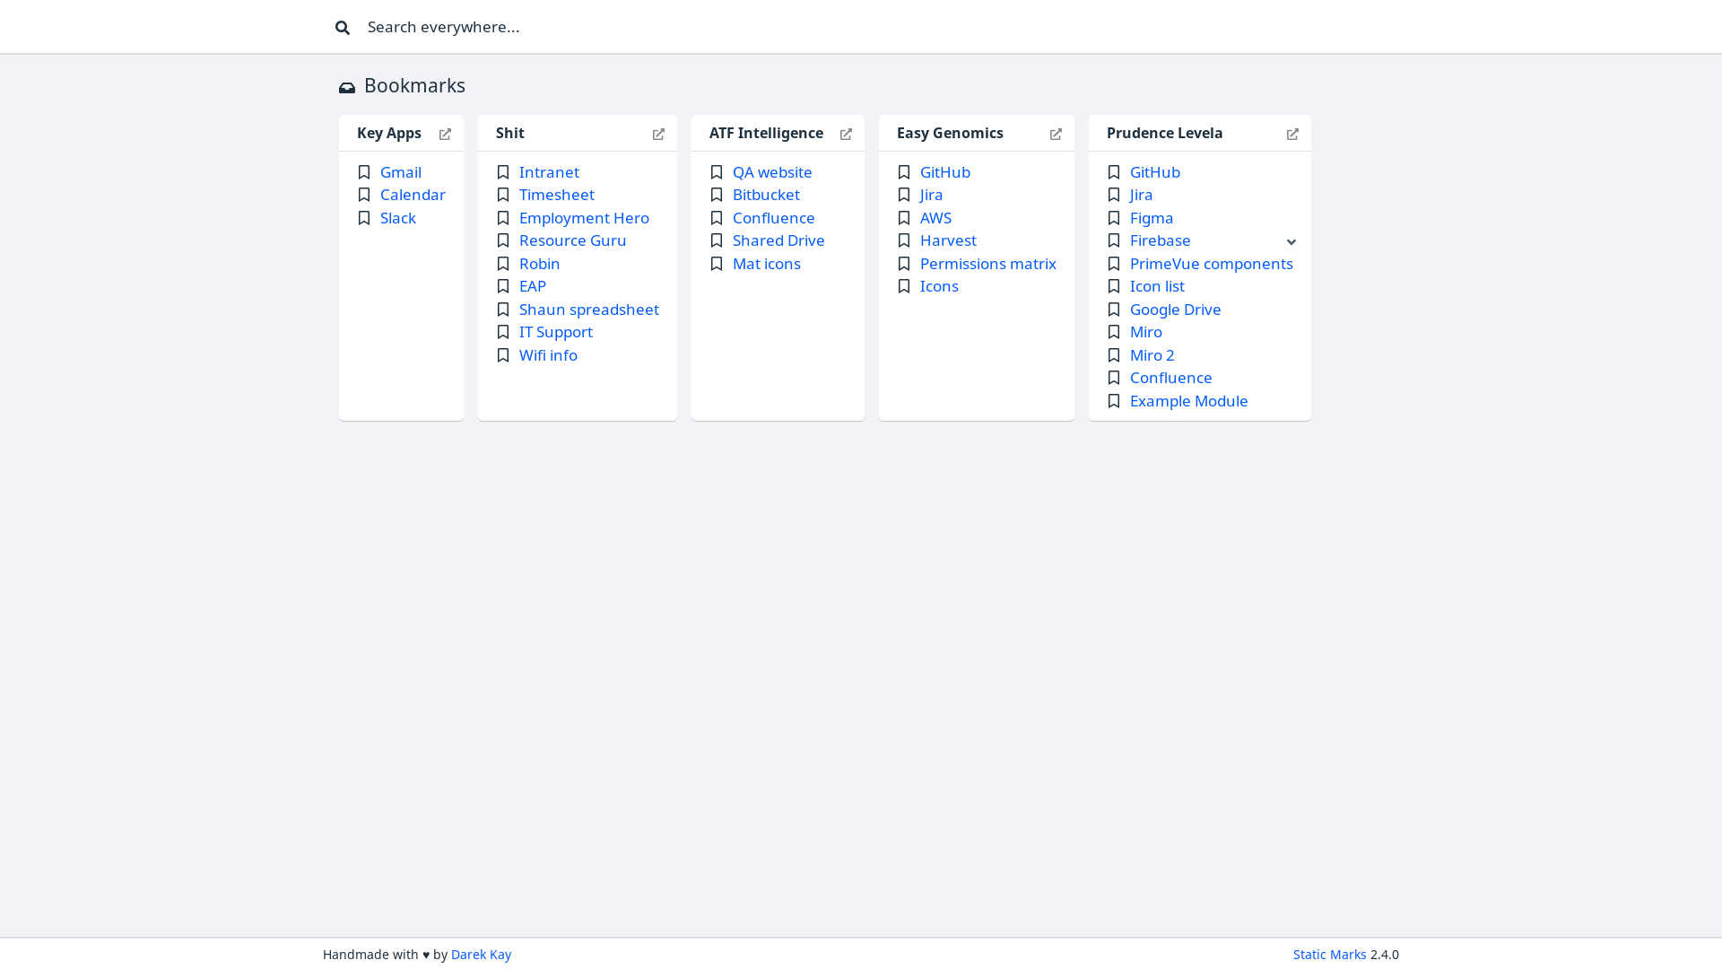This screenshot has width=1722, height=969.
Task: Open the IT Support bookmark
Action: 555,332
